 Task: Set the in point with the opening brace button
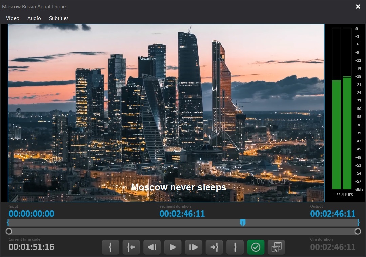pyautogui.click(x=110, y=247)
